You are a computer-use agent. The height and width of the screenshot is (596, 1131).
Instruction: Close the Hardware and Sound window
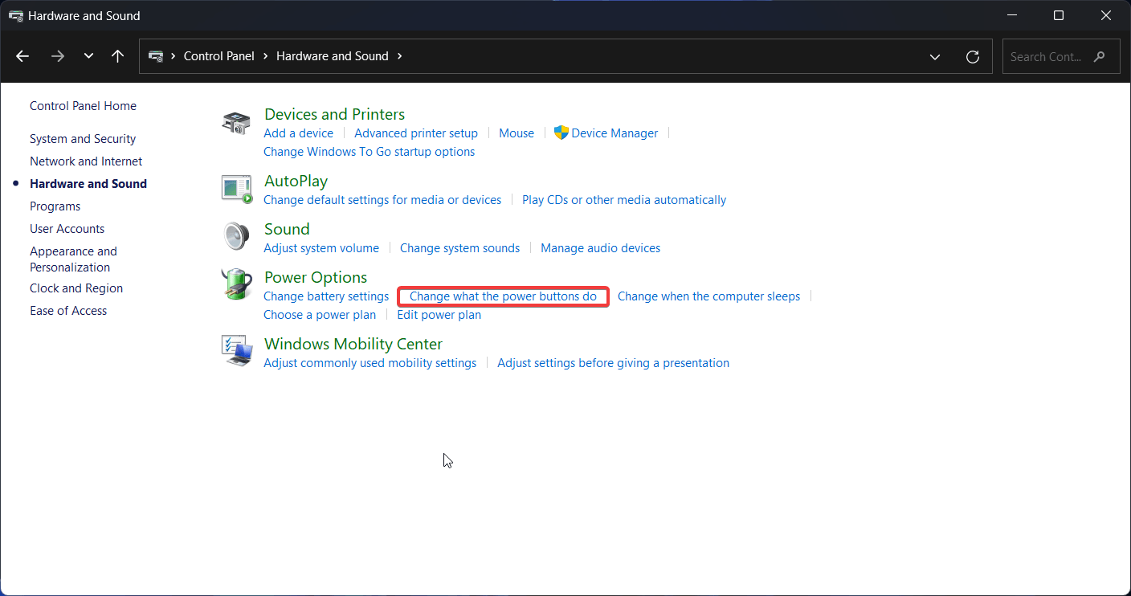pos(1106,15)
